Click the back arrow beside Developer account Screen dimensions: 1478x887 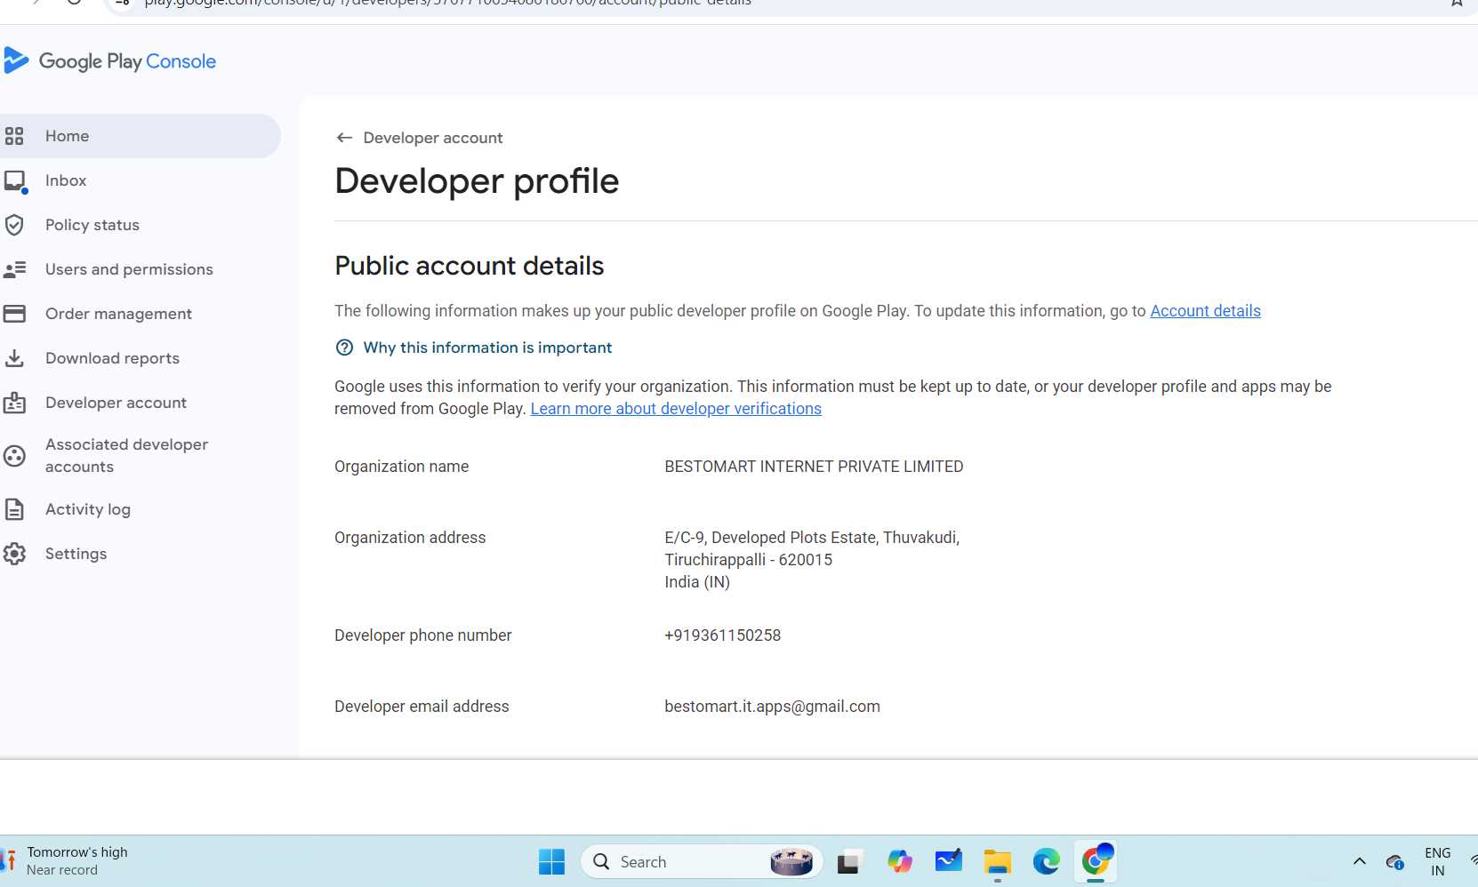click(344, 138)
